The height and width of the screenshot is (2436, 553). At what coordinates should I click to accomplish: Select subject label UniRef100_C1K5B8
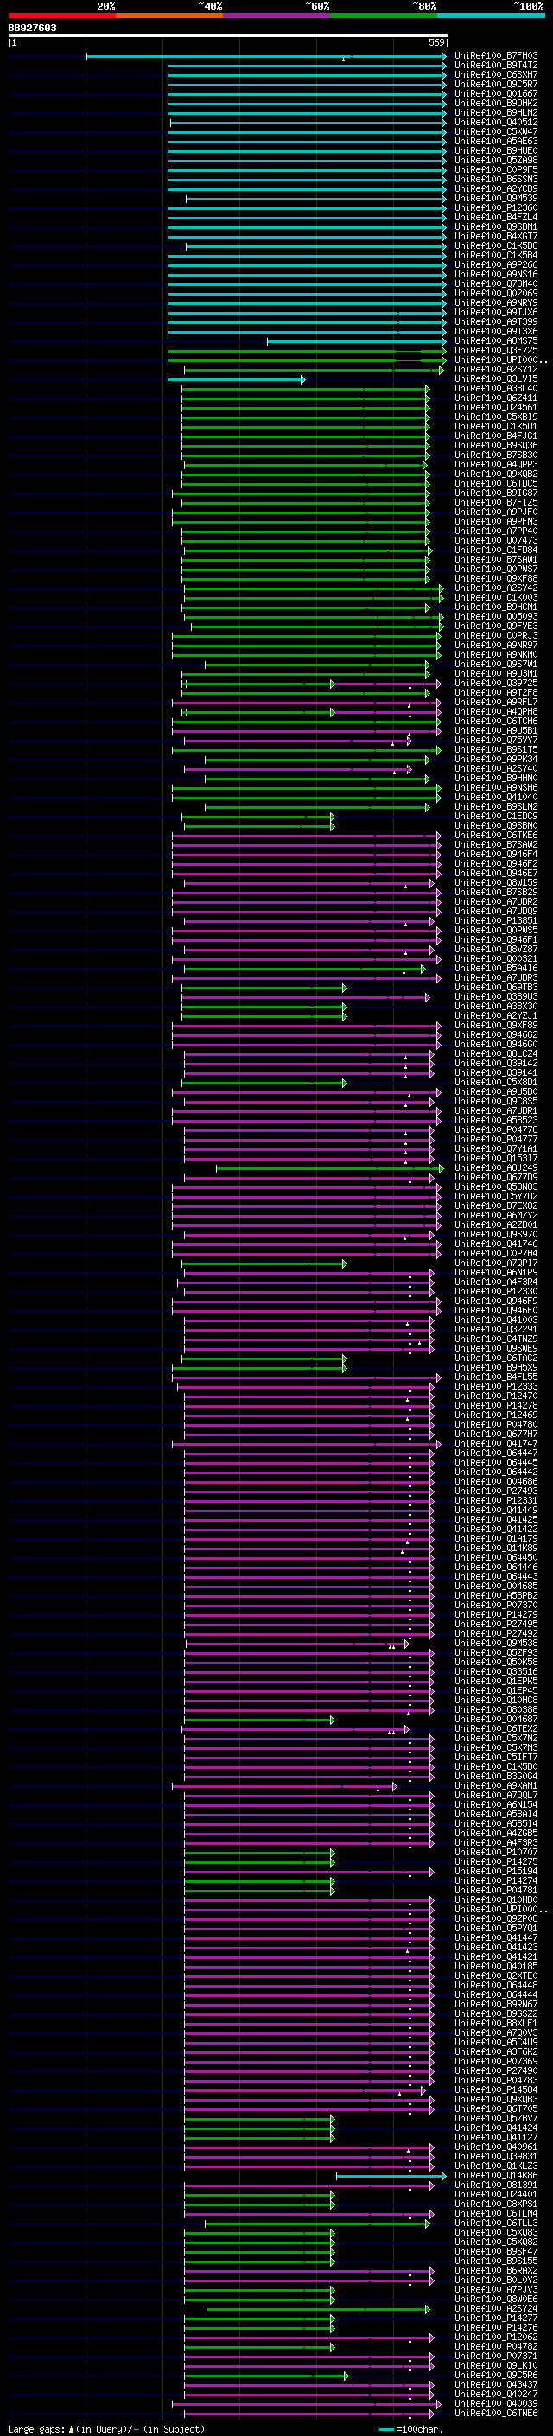click(496, 246)
